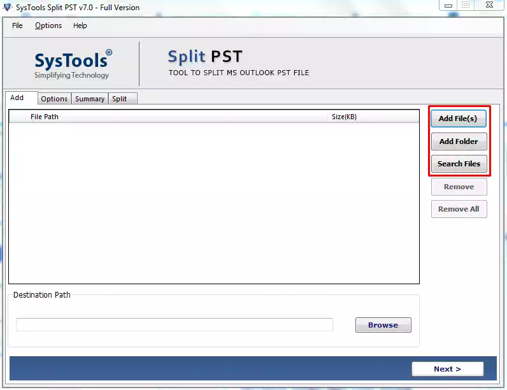Switch to the Split tab
This screenshot has height=390, width=507.
click(122, 99)
